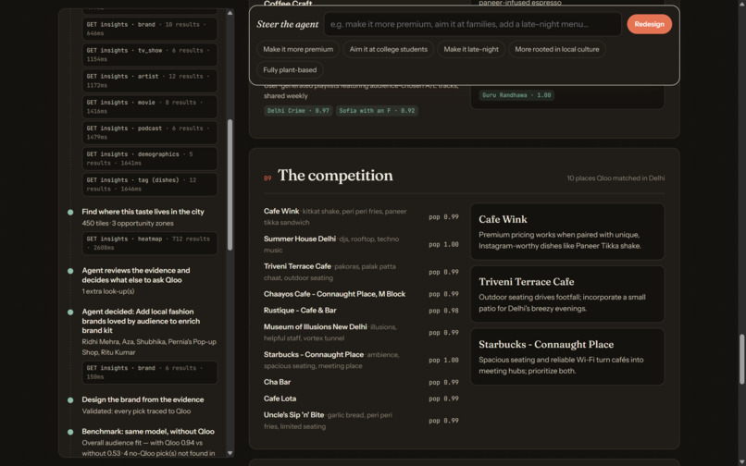Click the agent log panel scrollbar thumb

[230, 185]
